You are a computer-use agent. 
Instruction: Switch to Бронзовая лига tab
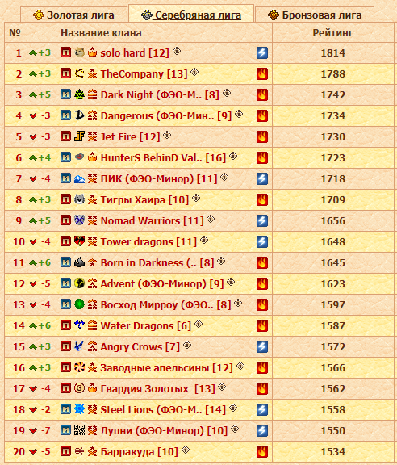click(x=315, y=15)
